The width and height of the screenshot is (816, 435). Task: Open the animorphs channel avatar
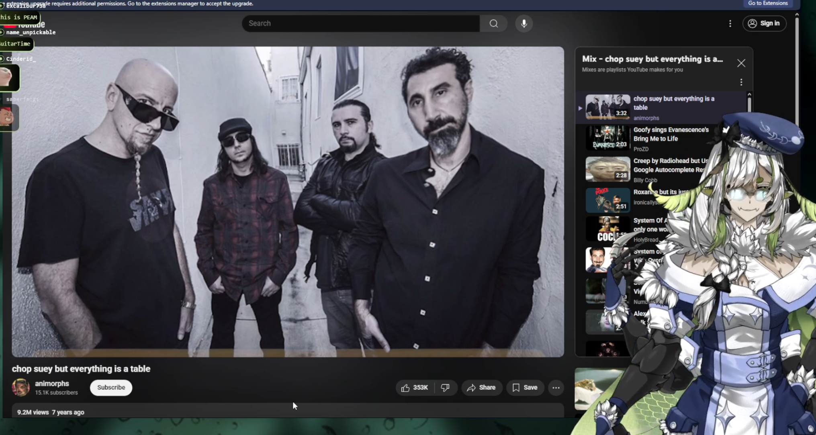(20, 388)
